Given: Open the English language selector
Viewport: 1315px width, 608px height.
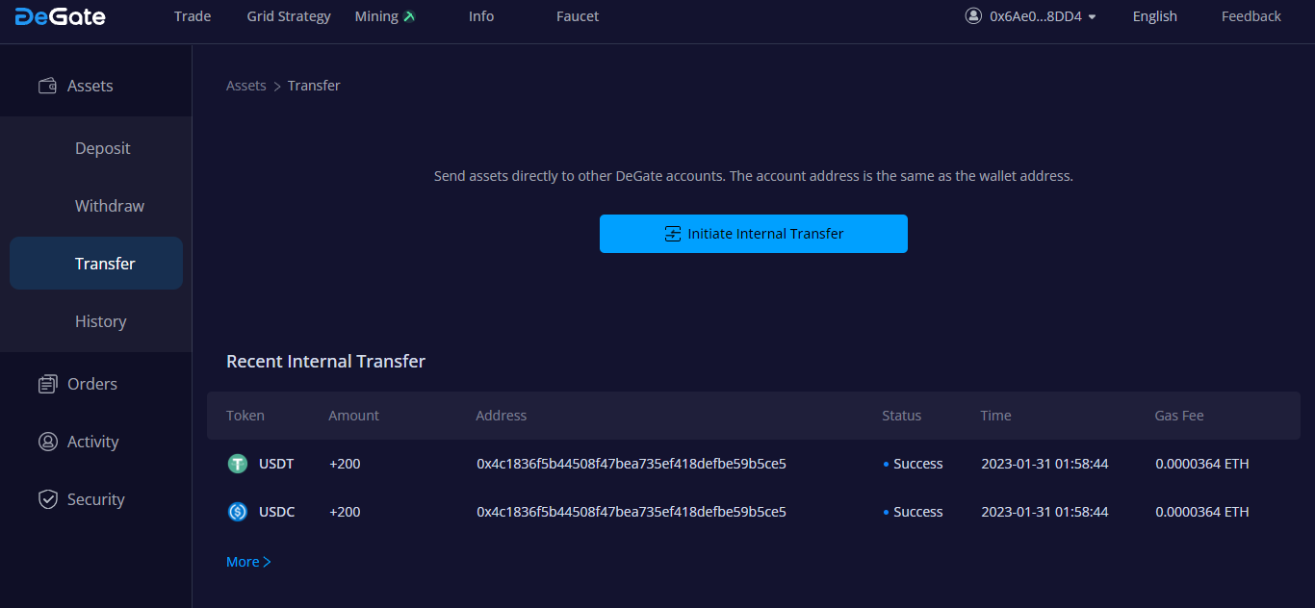Looking at the screenshot, I should [1155, 16].
